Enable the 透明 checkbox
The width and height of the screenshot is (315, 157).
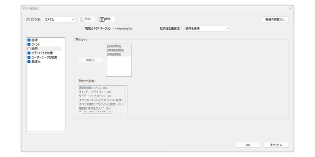(x=29, y=49)
